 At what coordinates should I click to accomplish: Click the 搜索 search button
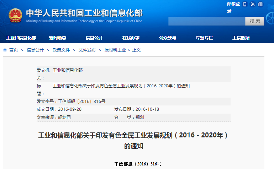coord(255,21)
